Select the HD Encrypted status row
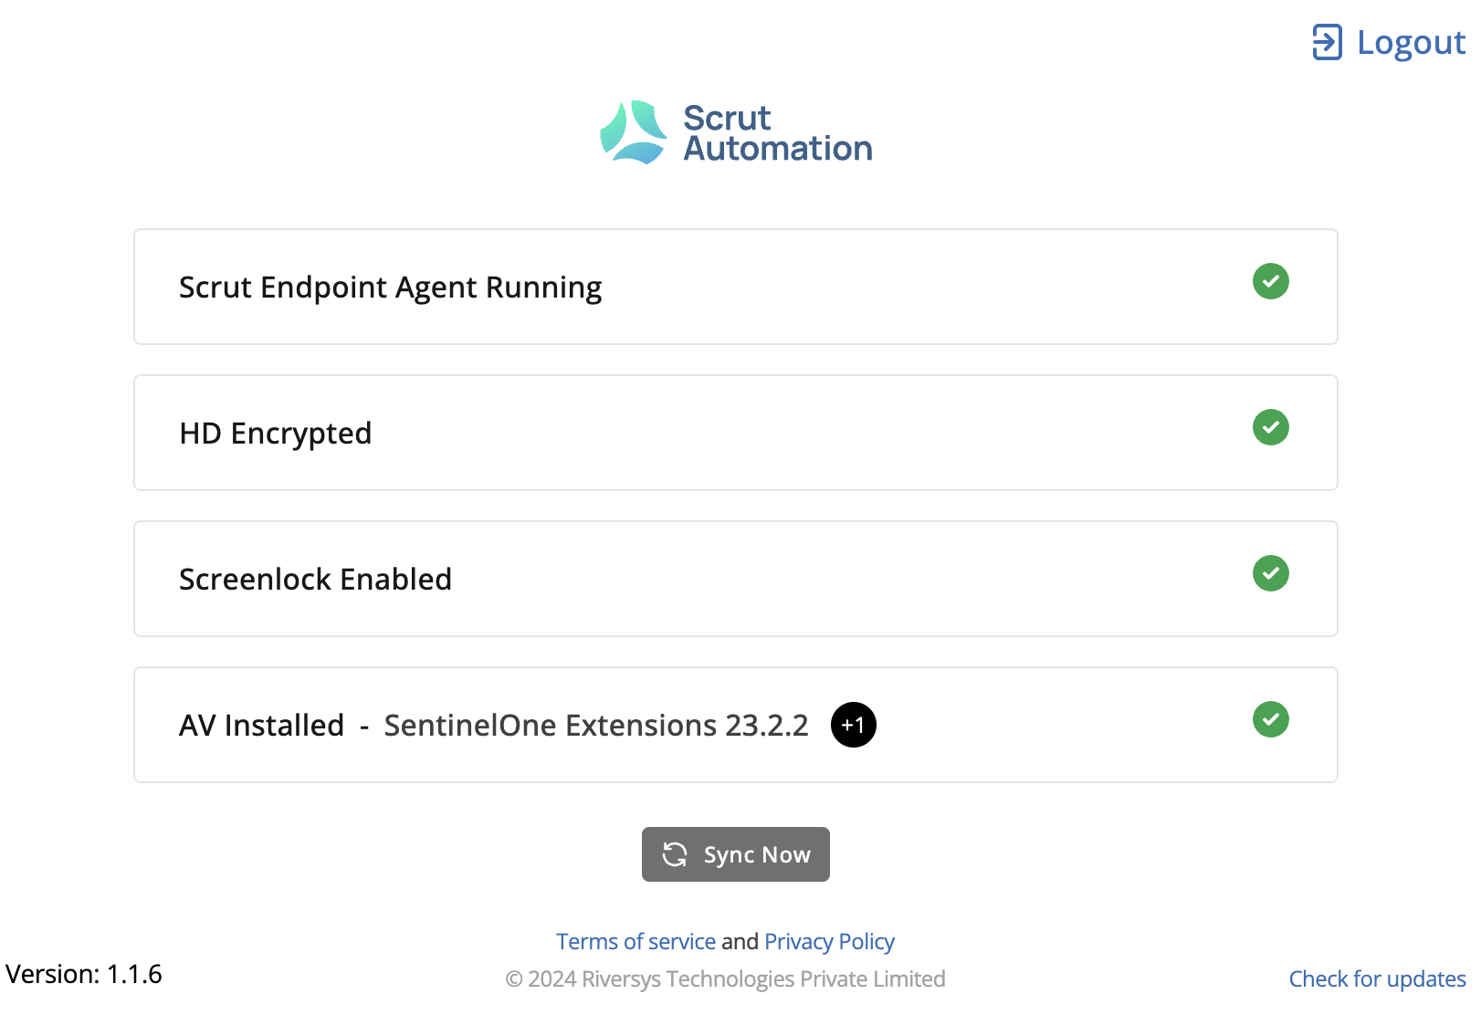 735,433
